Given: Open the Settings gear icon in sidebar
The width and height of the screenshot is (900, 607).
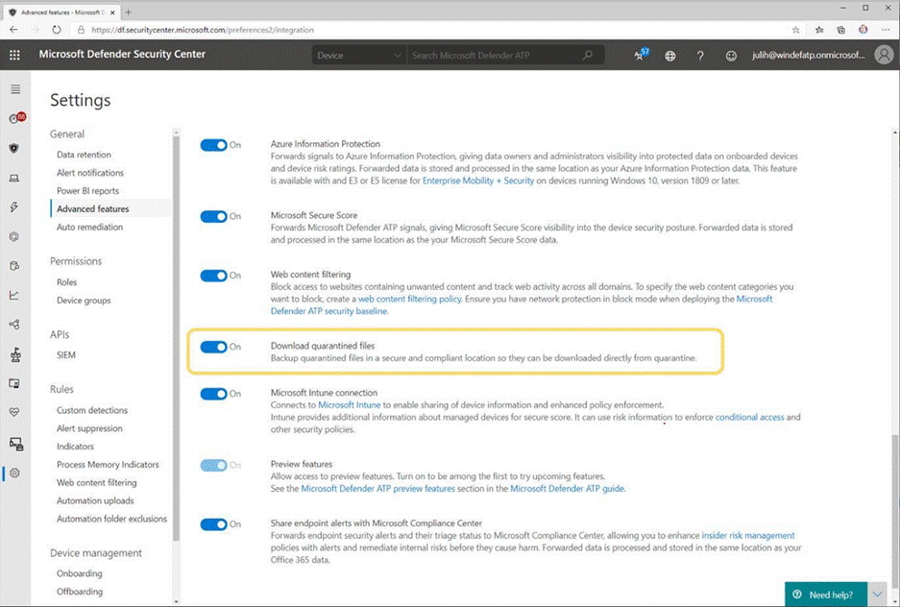Looking at the screenshot, I should [14, 473].
